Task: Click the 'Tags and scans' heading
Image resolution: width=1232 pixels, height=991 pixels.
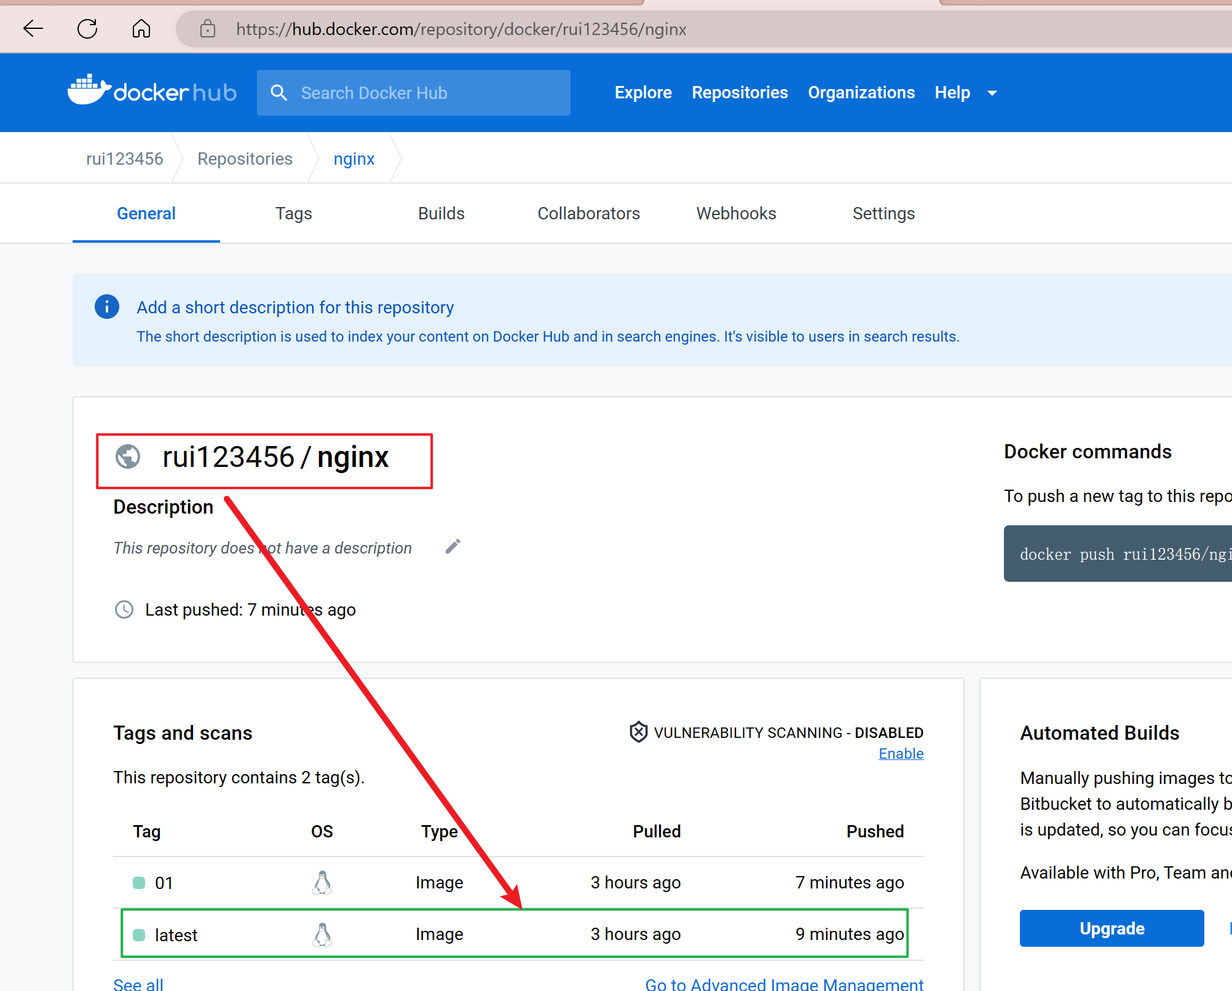Action: point(183,733)
